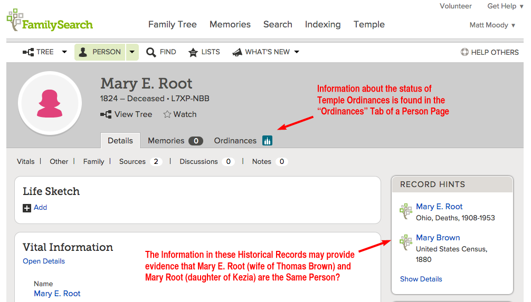
Task: Open the Mary Brown record hint
Action: pos(438,238)
